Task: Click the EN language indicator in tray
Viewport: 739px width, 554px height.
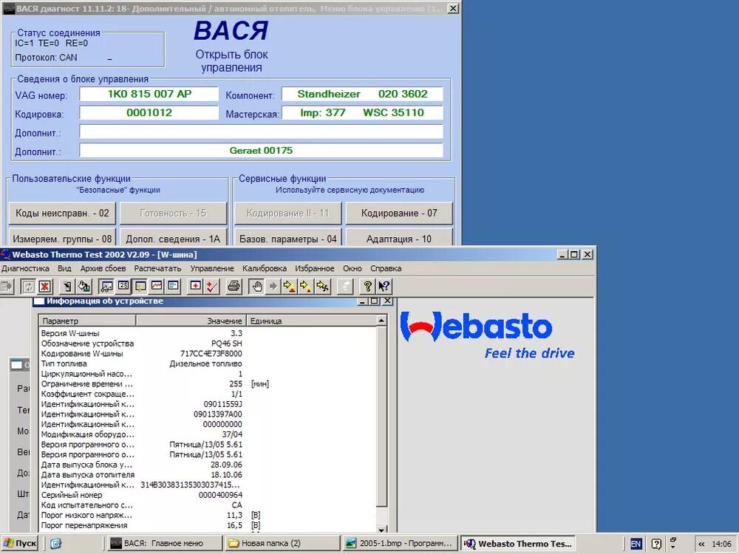Action: tap(636, 544)
